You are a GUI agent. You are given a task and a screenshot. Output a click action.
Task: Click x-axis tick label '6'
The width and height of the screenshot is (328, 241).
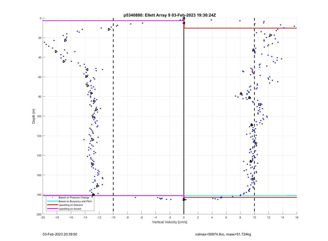(x=226, y=217)
